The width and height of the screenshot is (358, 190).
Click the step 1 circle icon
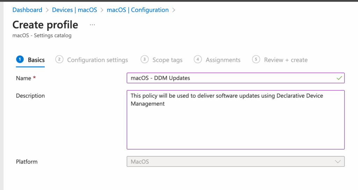20,59
